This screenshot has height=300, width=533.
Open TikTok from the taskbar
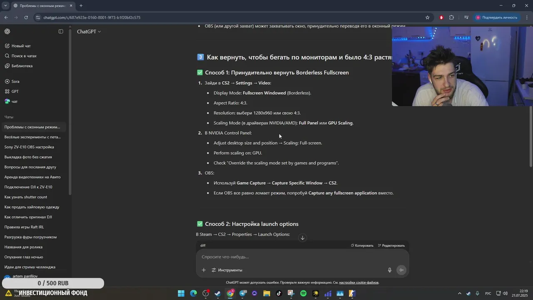[x=279, y=293]
